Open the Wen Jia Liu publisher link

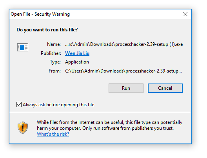(77, 53)
